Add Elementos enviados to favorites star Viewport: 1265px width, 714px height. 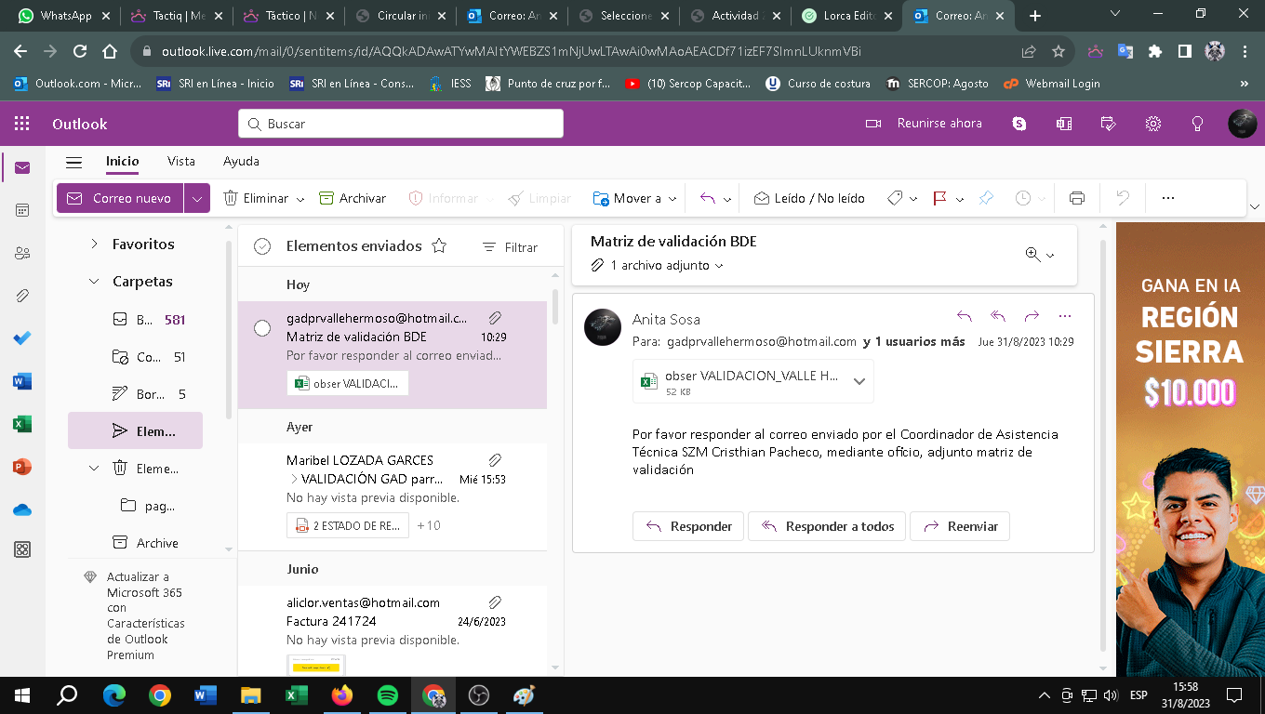440,246
